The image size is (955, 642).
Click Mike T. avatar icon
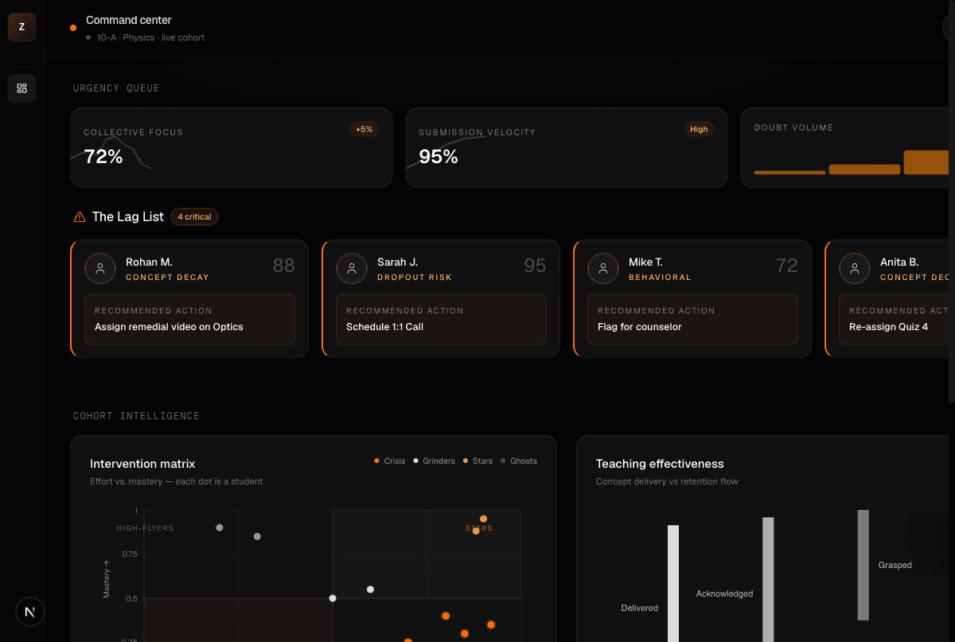pos(603,269)
